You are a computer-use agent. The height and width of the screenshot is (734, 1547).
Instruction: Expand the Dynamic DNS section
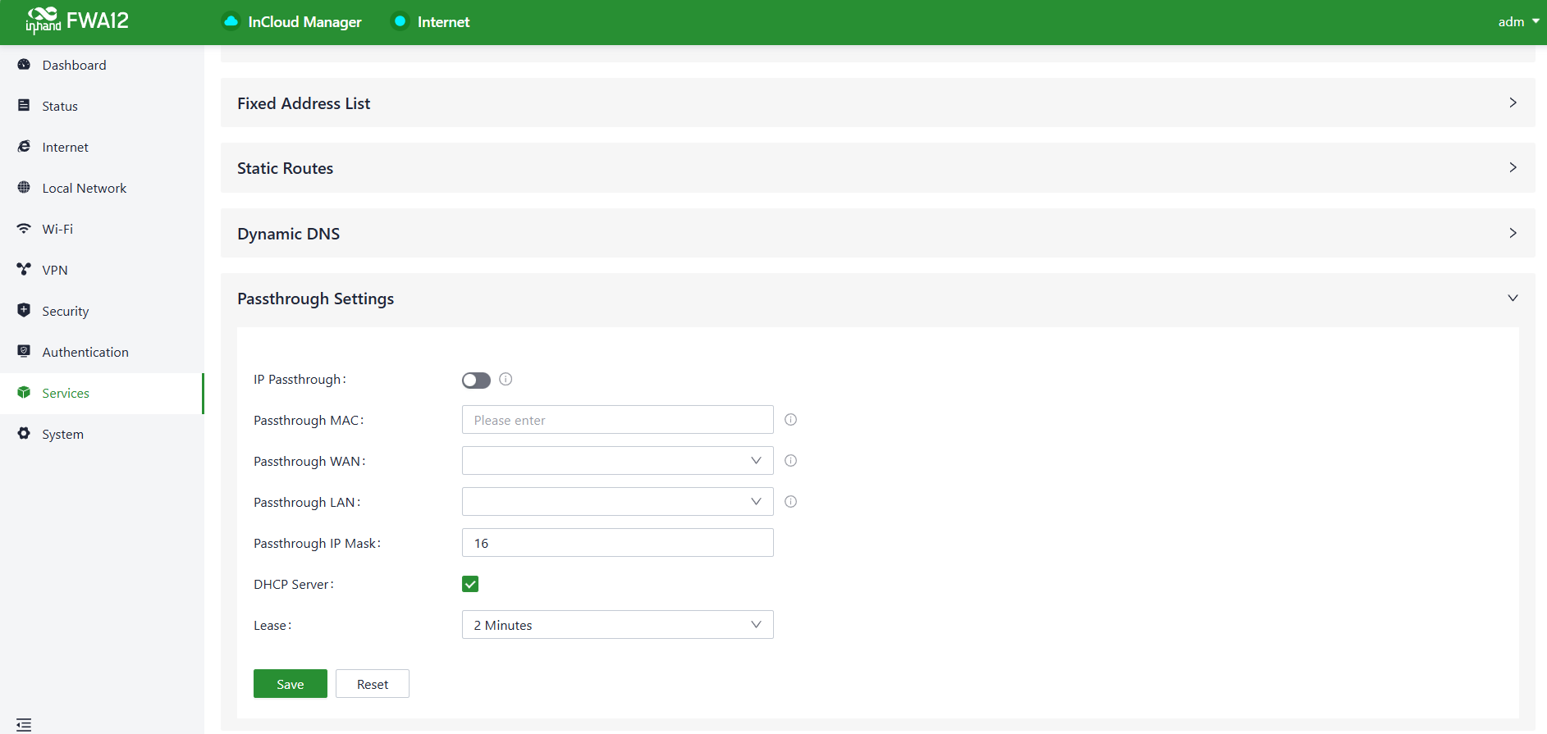[876, 234]
